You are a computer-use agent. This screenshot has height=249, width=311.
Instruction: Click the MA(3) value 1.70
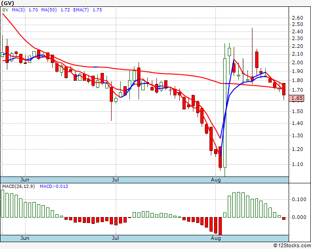click(33, 10)
